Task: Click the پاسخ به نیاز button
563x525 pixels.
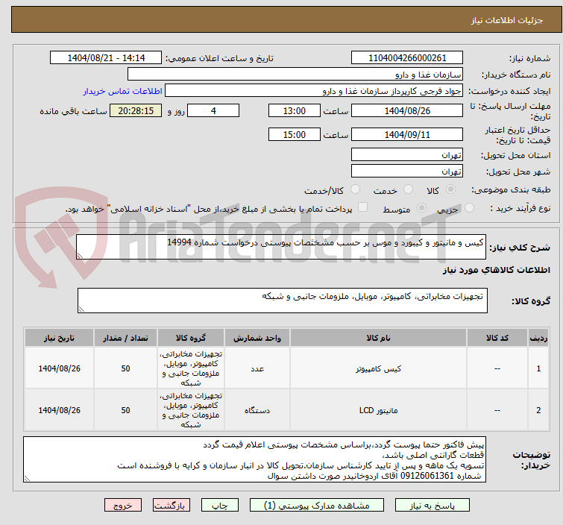Action: click(432, 506)
